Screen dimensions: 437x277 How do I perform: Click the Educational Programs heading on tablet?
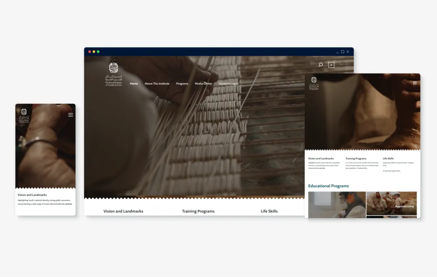pos(328,186)
